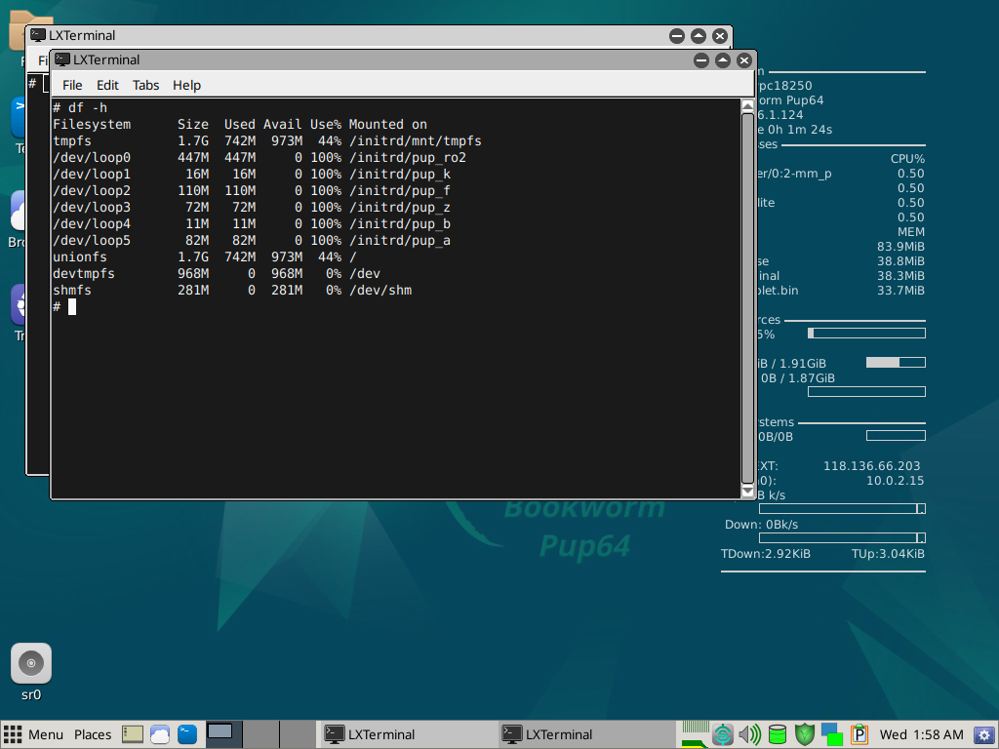This screenshot has width=999, height=749.
Task: Click the terminal scrollbar up arrow
Action: click(748, 105)
